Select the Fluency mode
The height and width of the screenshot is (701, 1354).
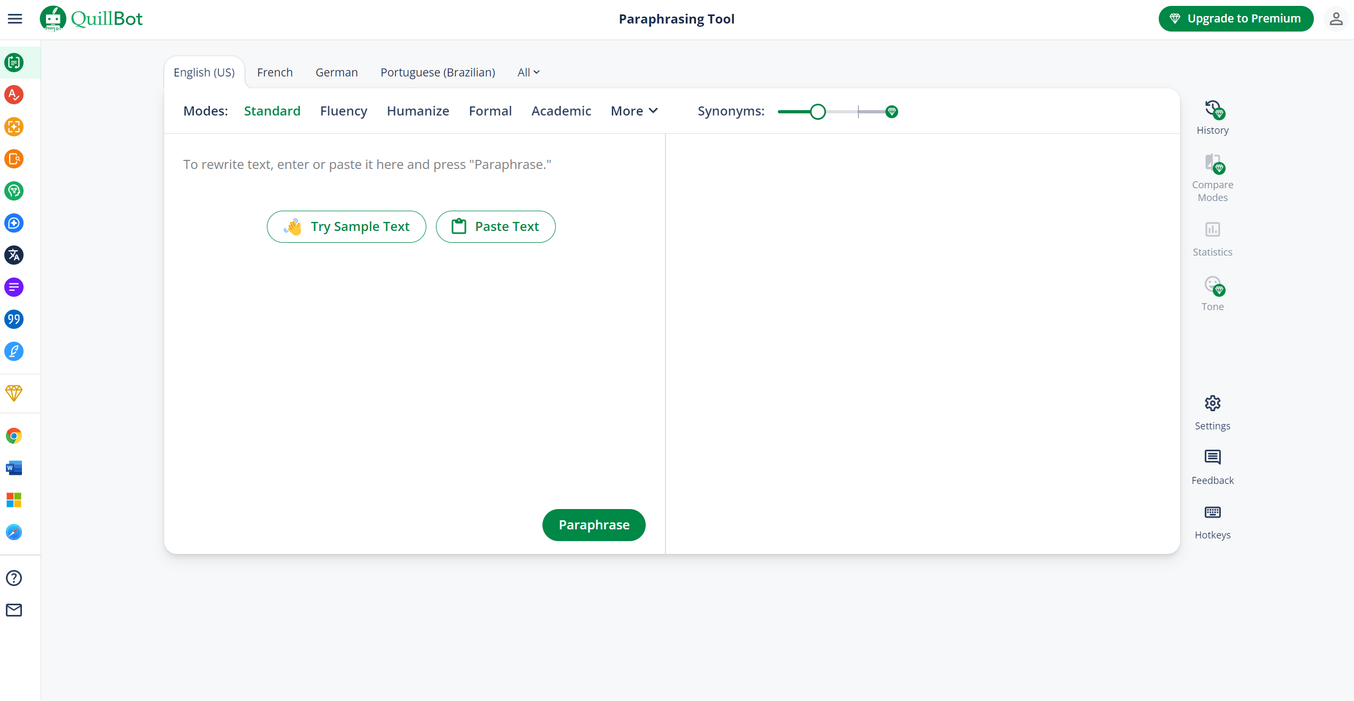click(343, 111)
